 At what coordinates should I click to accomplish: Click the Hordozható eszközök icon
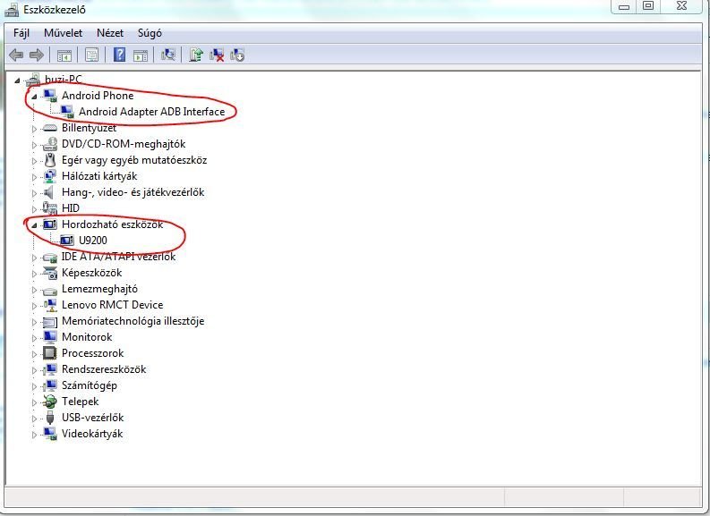pos(50,224)
